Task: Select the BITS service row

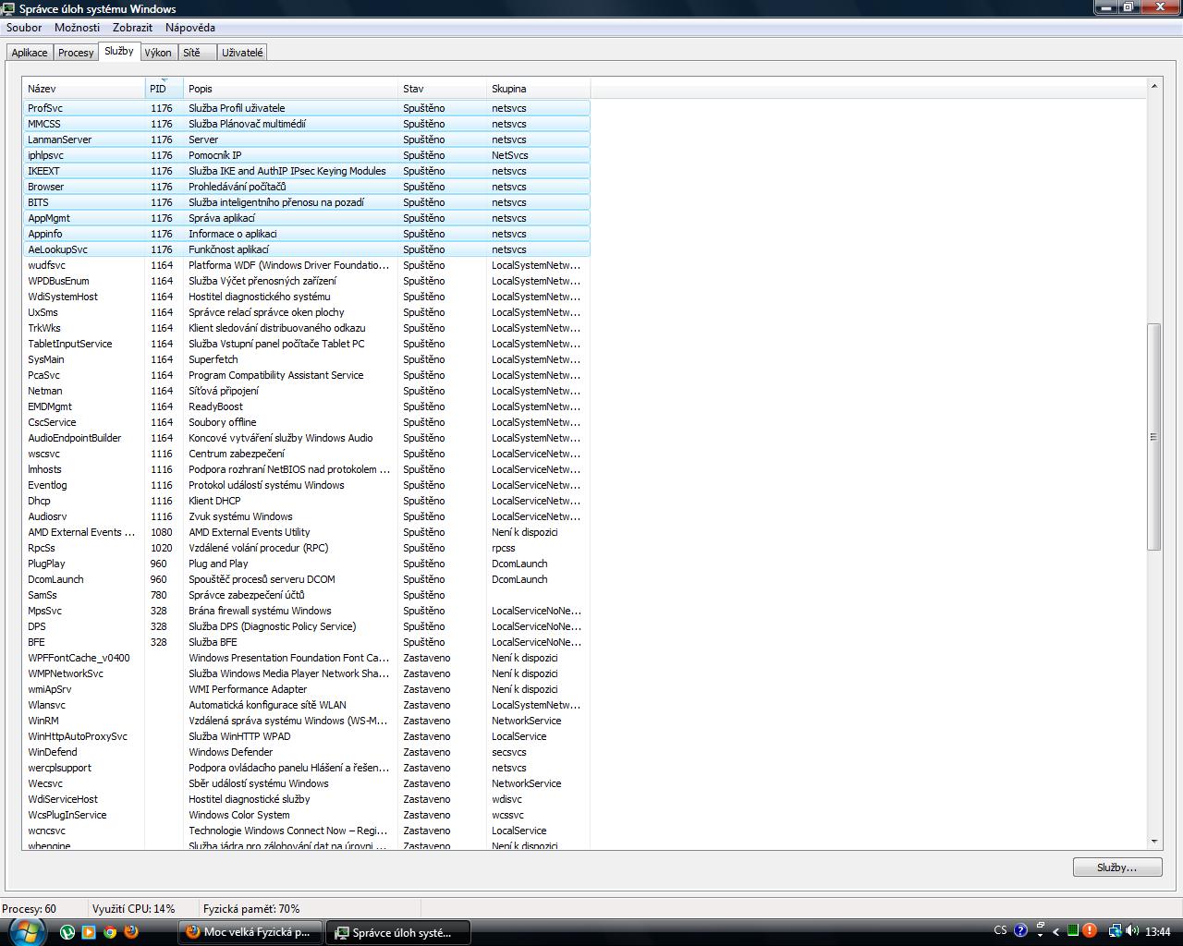Action: [x=306, y=202]
